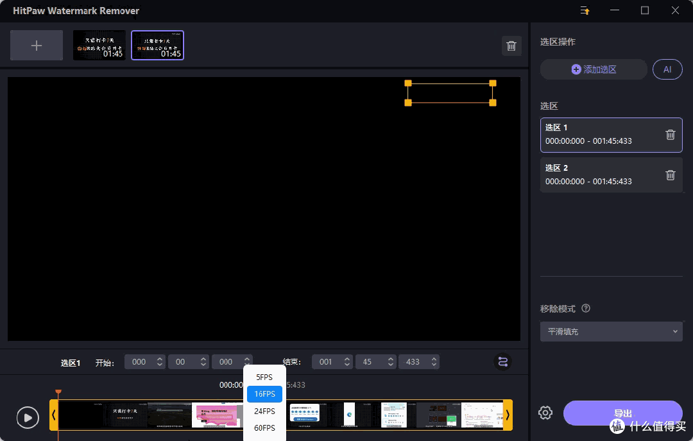Choose 24FPS from the popup menu
The width and height of the screenshot is (693, 441).
264,411
